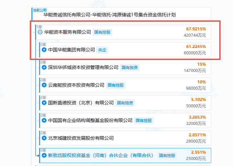233x166 pixels.
Task: Expand 新致远股权投资基金（河南）合伙企业 node
Action: click(x=44, y=155)
